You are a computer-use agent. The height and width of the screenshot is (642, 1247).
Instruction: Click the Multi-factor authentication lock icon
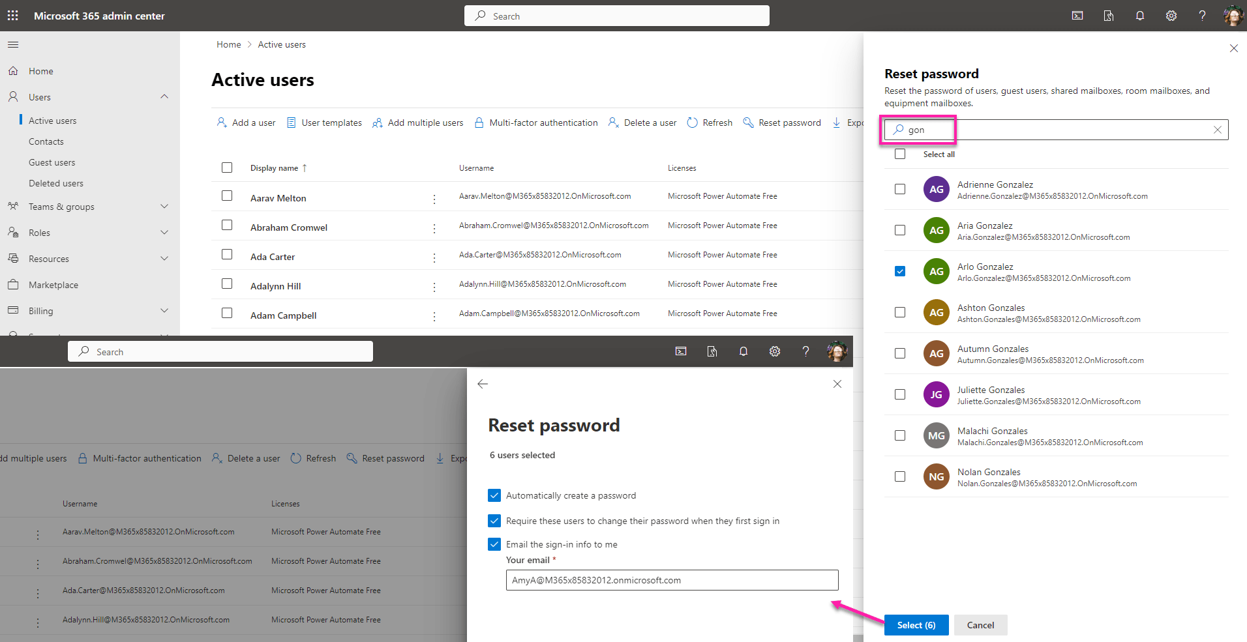point(479,122)
